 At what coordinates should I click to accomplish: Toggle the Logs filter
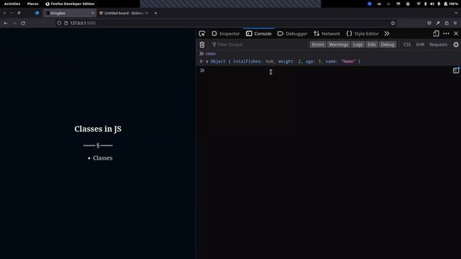[357, 45]
